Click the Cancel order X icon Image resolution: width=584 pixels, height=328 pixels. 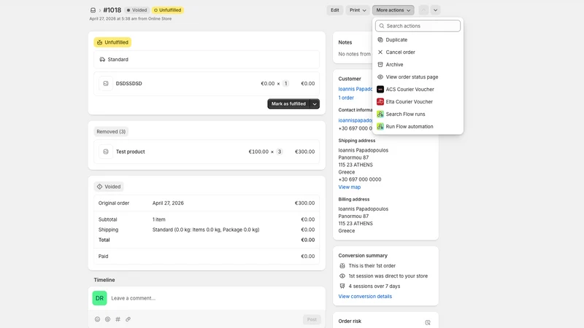pyautogui.click(x=380, y=52)
